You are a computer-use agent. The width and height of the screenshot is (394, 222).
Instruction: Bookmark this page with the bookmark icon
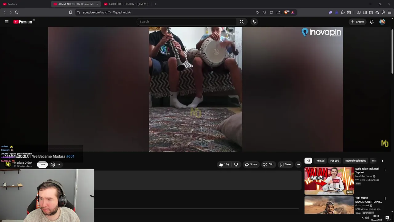70,12
